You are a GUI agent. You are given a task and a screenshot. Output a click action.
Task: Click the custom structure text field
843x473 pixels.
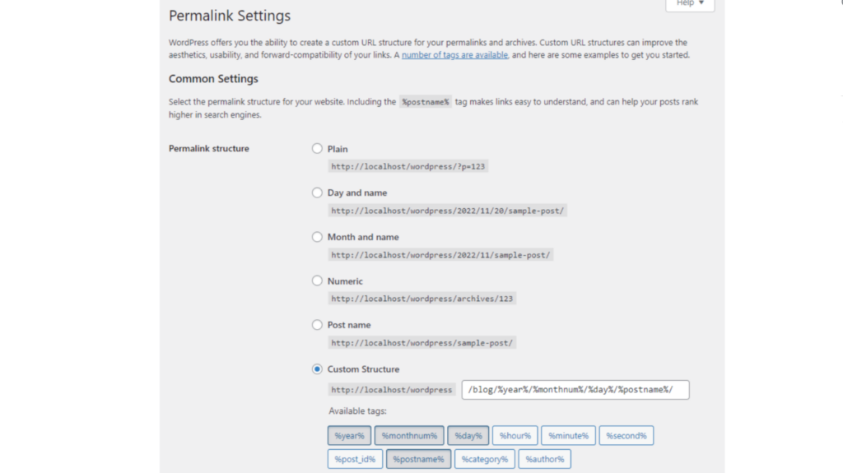point(575,390)
